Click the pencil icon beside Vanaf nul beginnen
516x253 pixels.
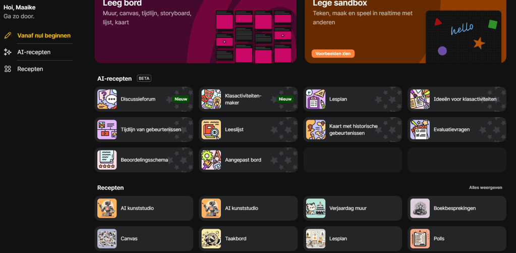click(x=8, y=35)
